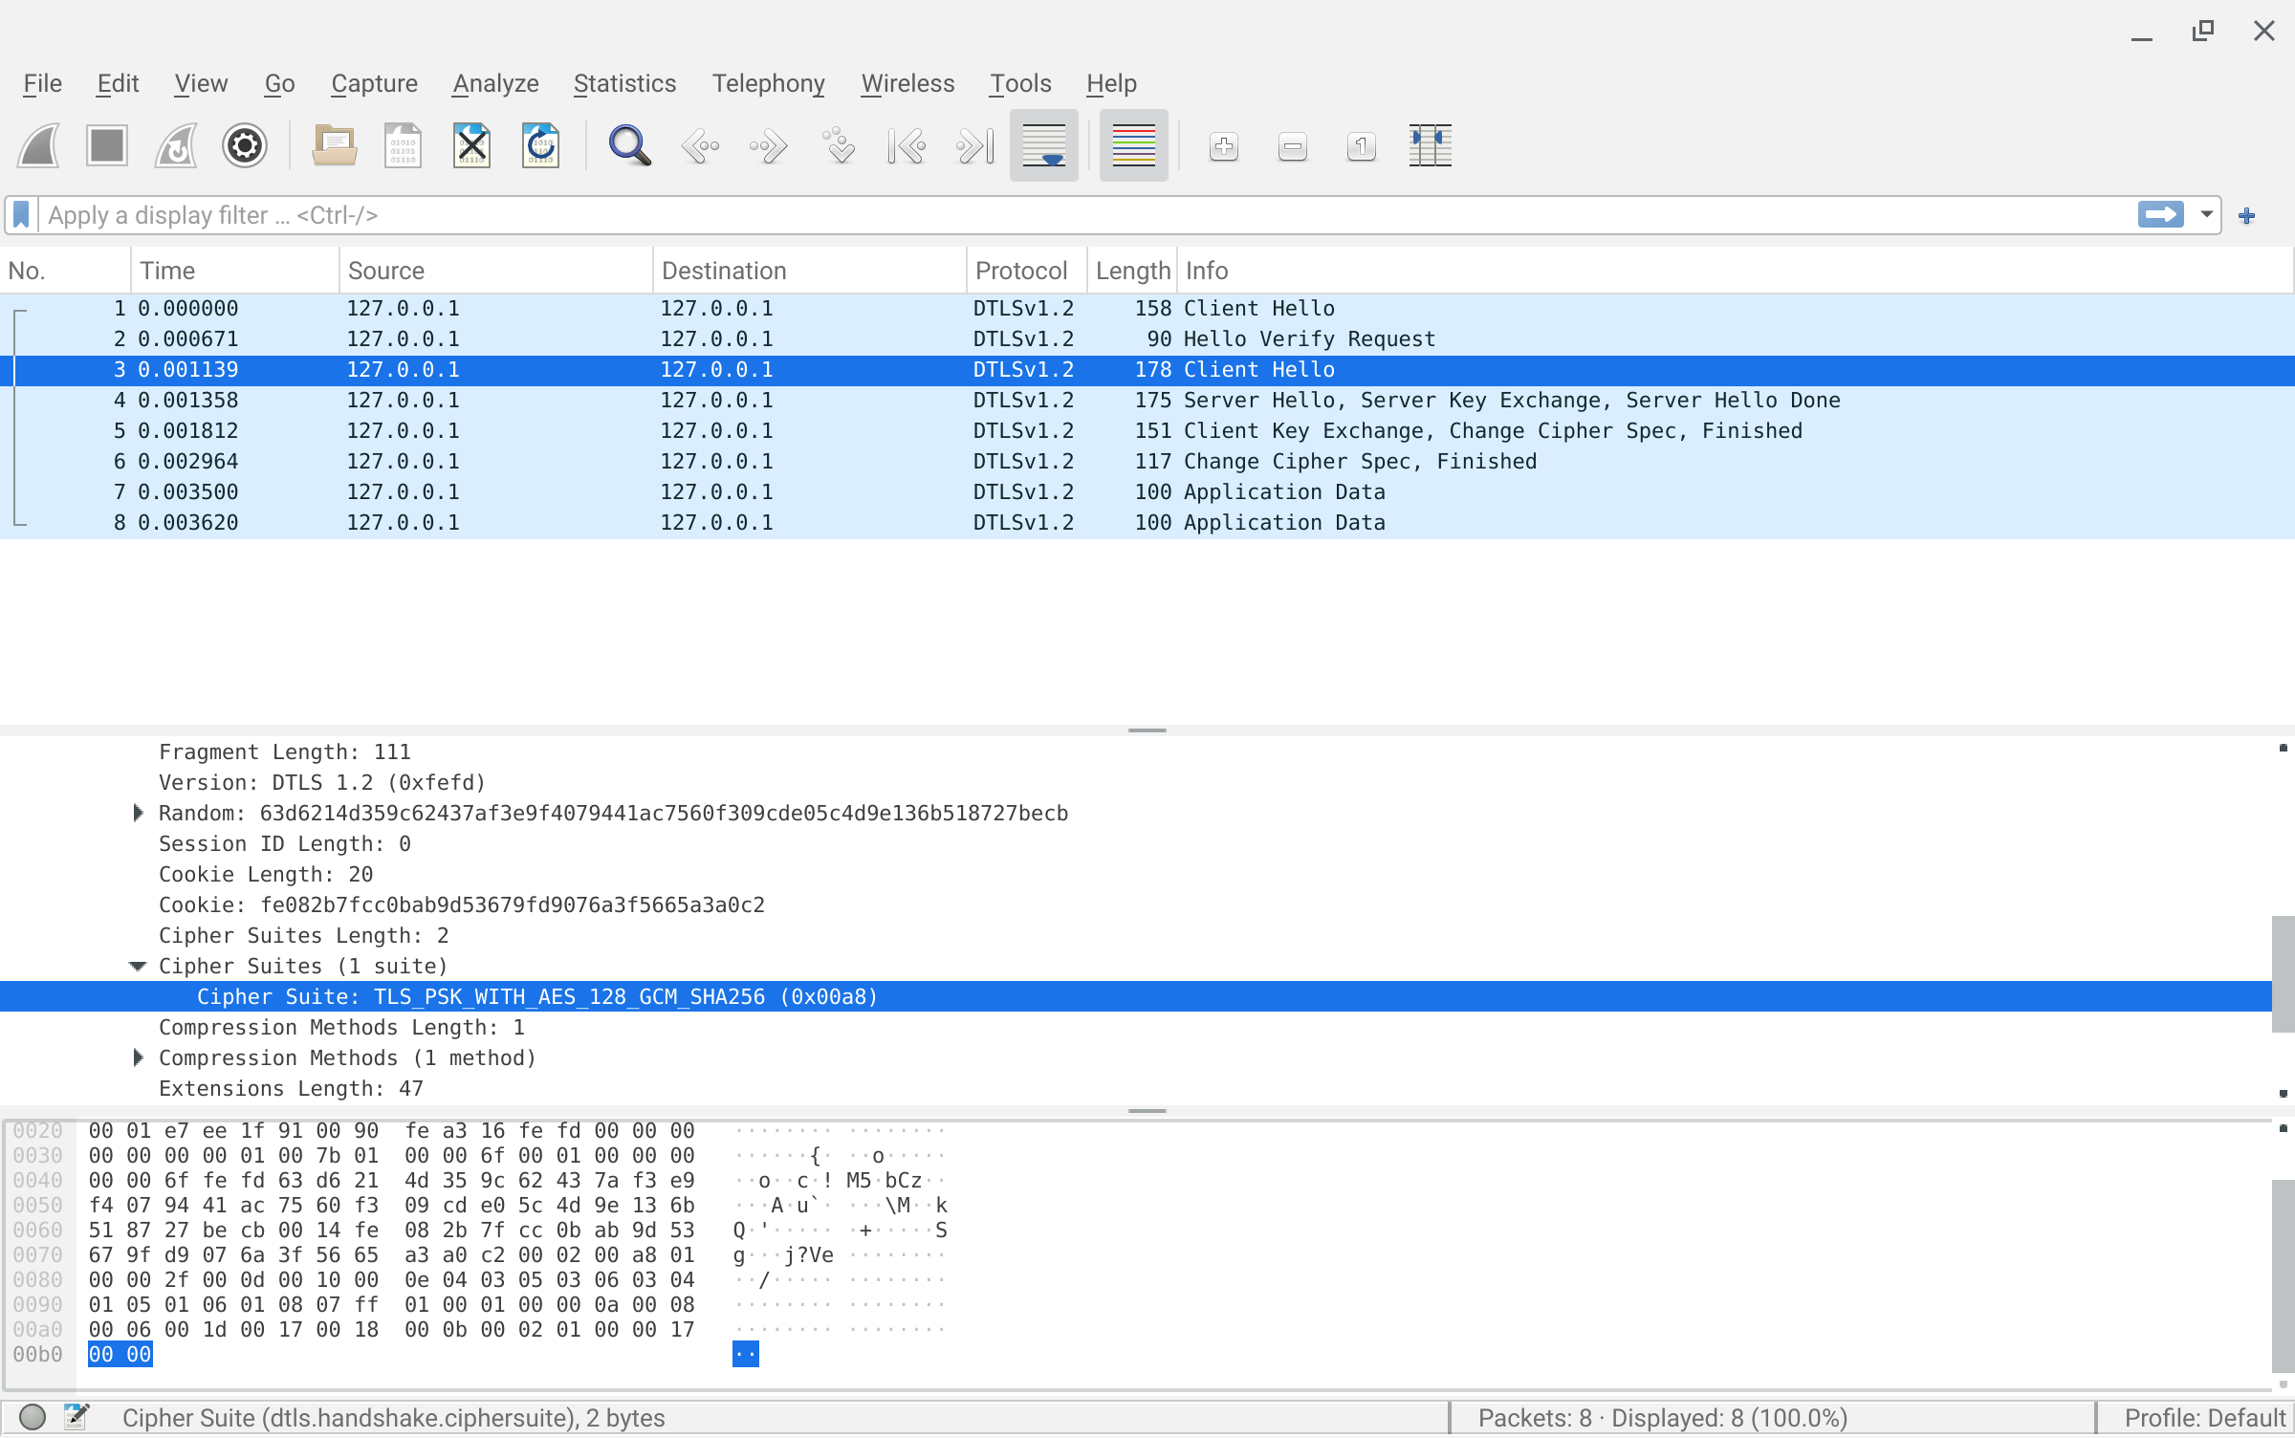Viewport: 2295px width, 1438px height.
Task: Open the Analyze menu
Action: coord(495,84)
